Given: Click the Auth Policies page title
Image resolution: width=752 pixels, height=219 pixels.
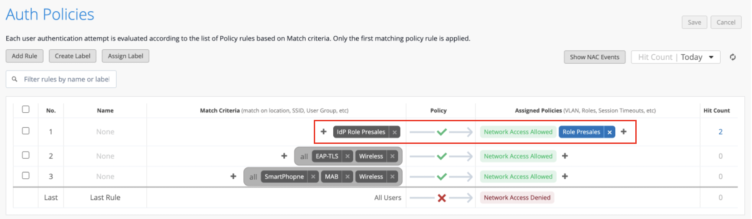Looking at the screenshot, I should (x=50, y=14).
